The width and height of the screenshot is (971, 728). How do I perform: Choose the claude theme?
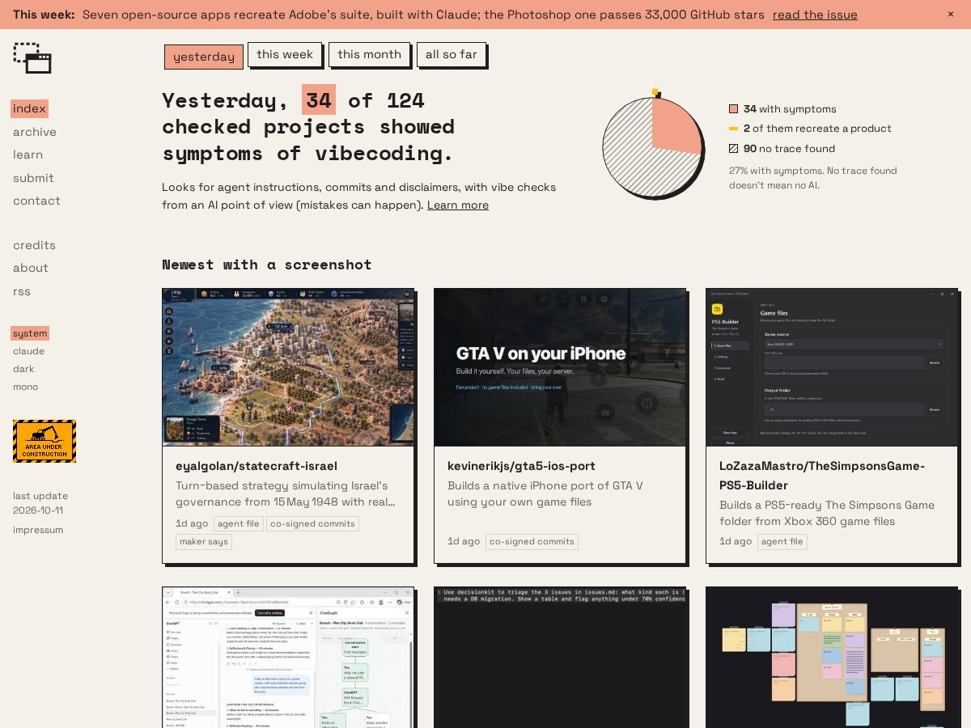pyautogui.click(x=28, y=351)
